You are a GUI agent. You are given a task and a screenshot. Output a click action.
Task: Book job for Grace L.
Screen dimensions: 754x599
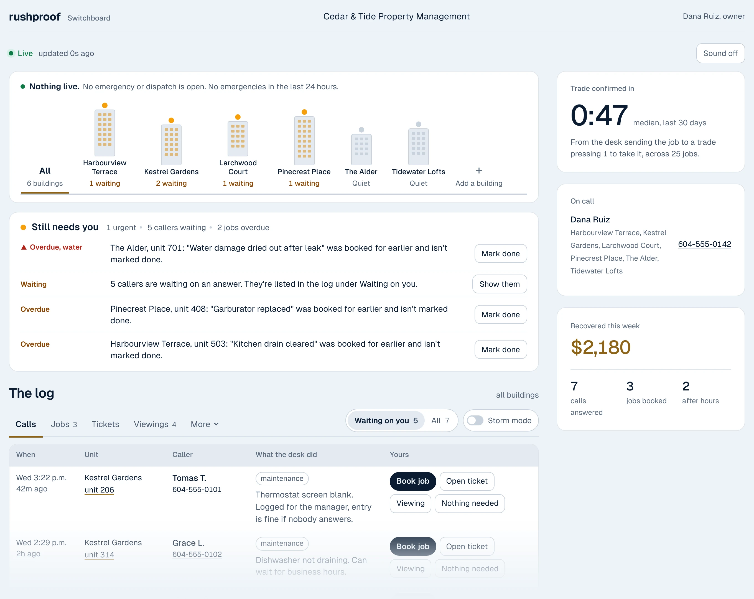pos(413,546)
